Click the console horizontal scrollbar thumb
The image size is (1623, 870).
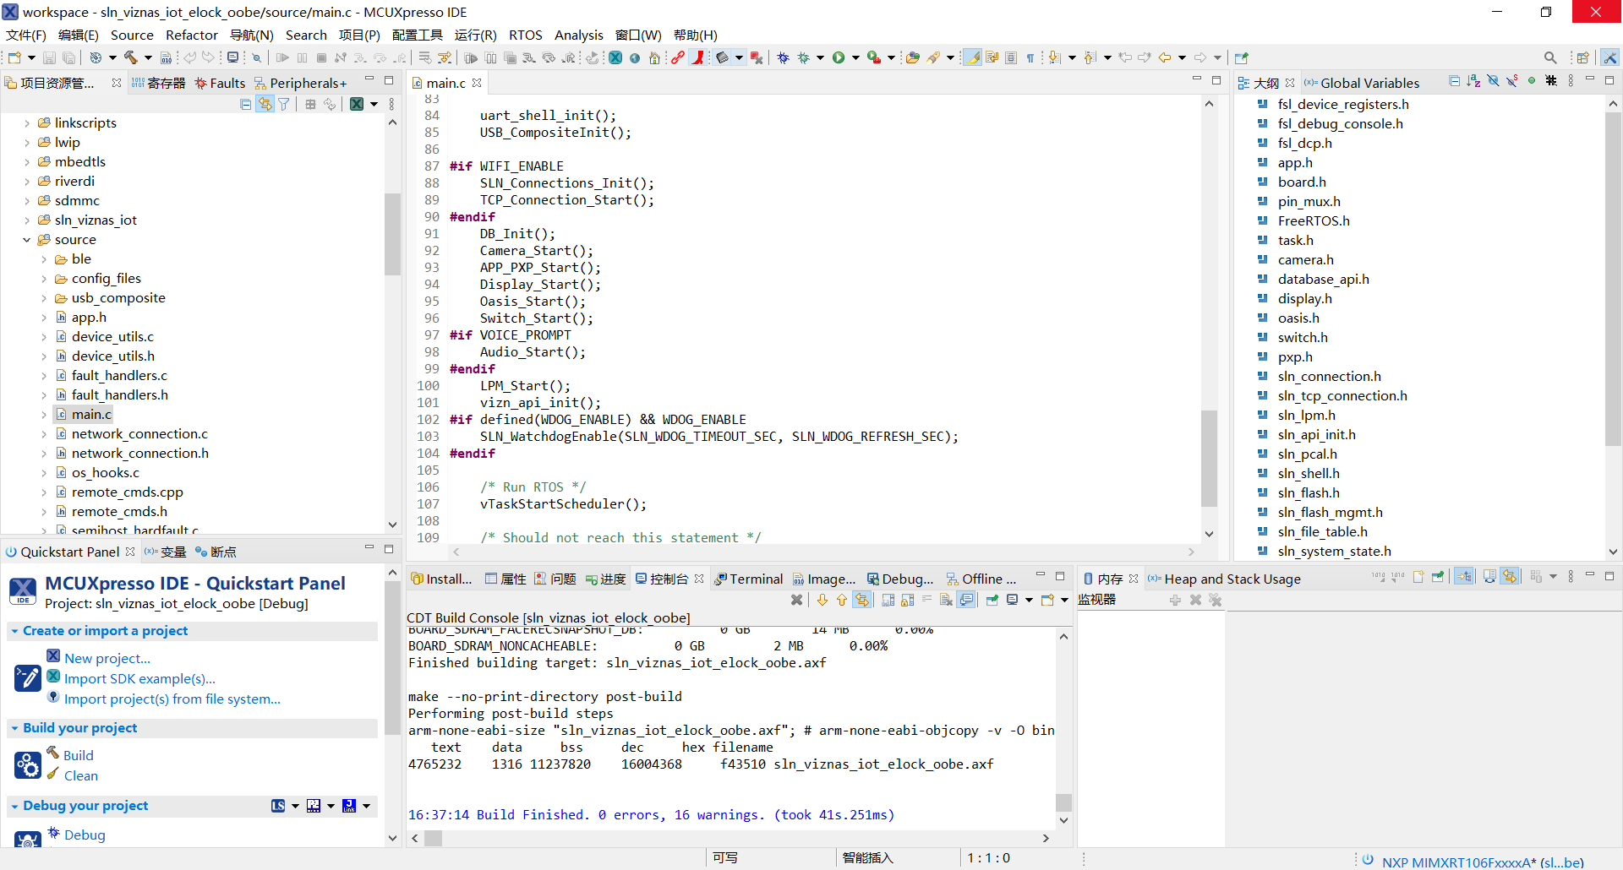[x=433, y=838]
